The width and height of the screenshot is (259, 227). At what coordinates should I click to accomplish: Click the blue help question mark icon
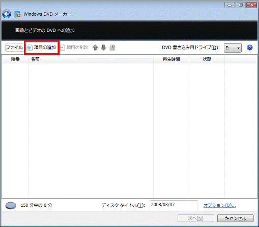click(250, 48)
